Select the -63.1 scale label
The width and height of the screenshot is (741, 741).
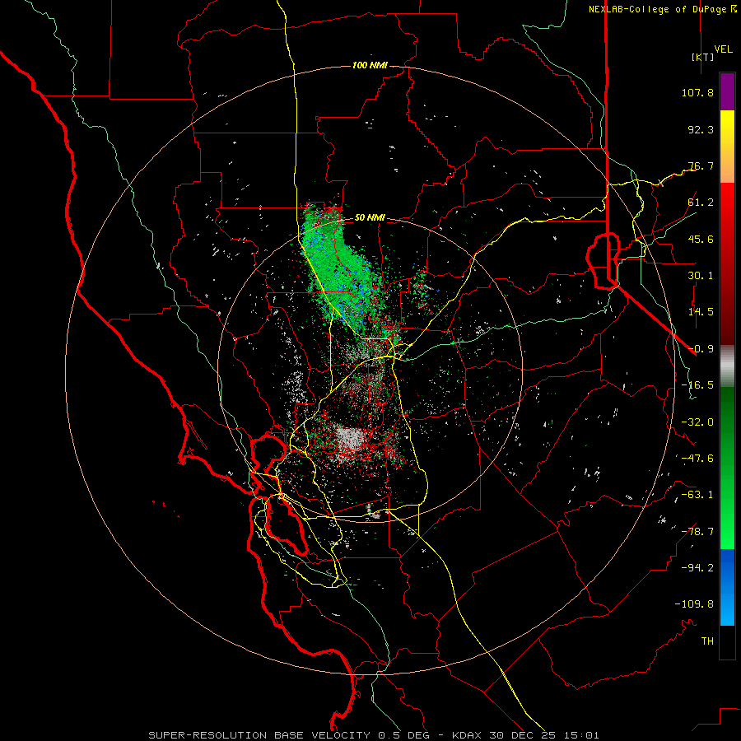(697, 495)
